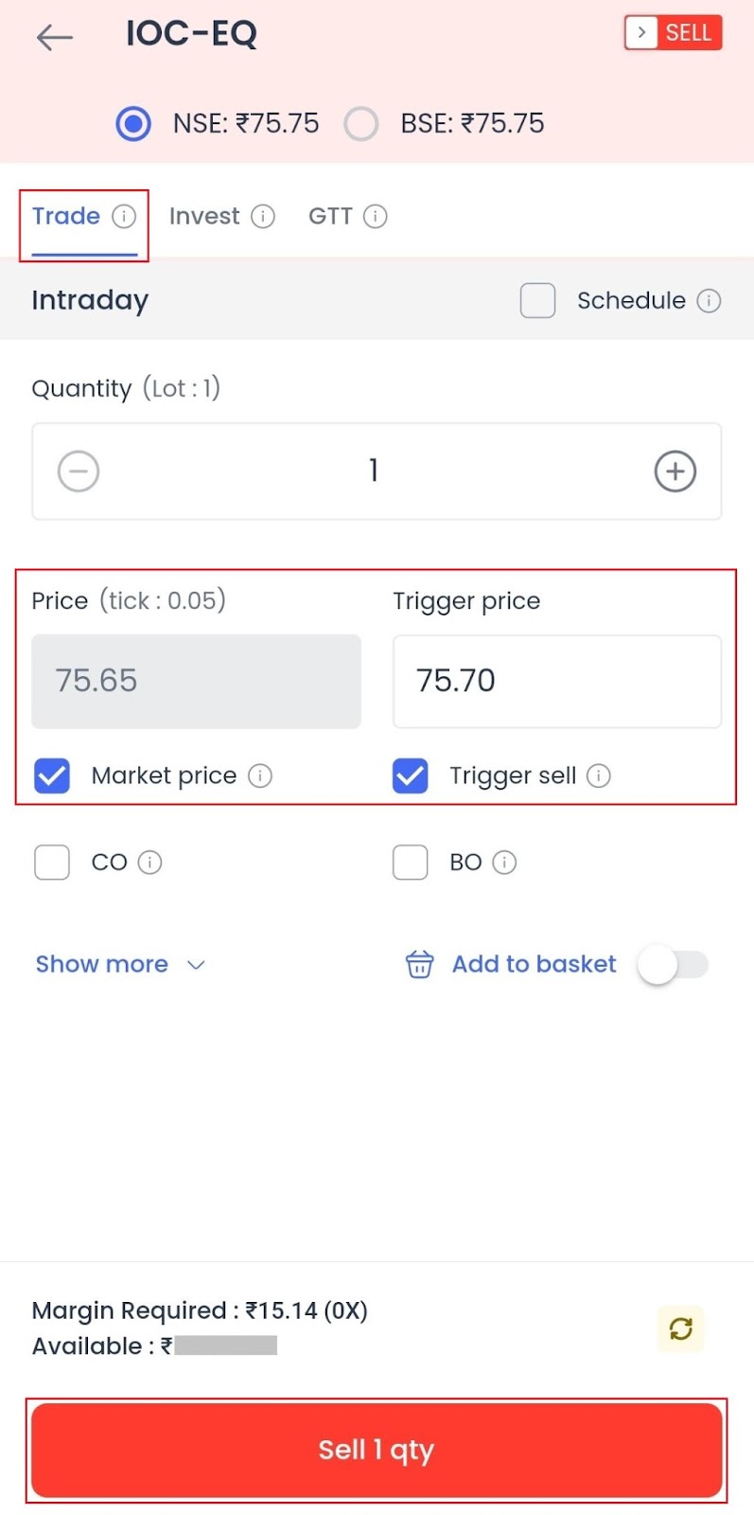The image size is (754, 1515).
Task: Click the basket icon next to Add to basket
Action: 419,964
